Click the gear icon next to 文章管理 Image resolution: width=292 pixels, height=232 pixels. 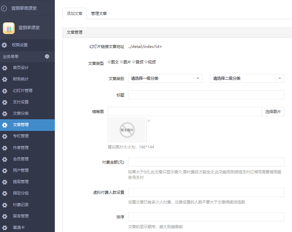click(5, 125)
